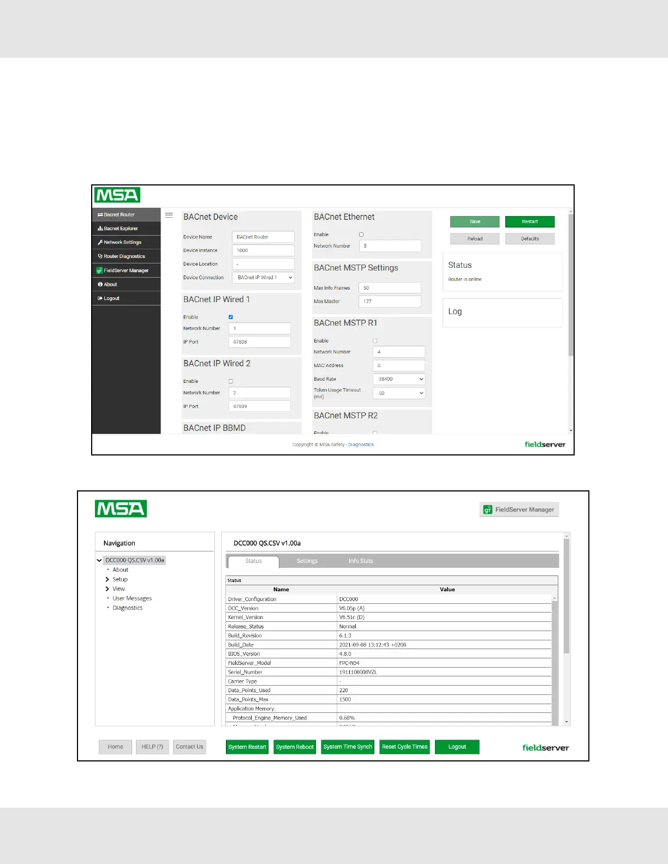This screenshot has height=864, width=668.
Task: Expand the Setup tree node
Action: [x=108, y=579]
